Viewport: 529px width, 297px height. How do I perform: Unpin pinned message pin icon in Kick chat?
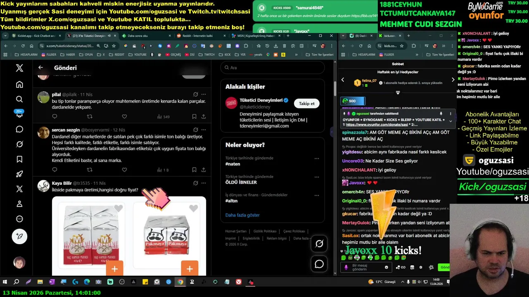click(441, 114)
